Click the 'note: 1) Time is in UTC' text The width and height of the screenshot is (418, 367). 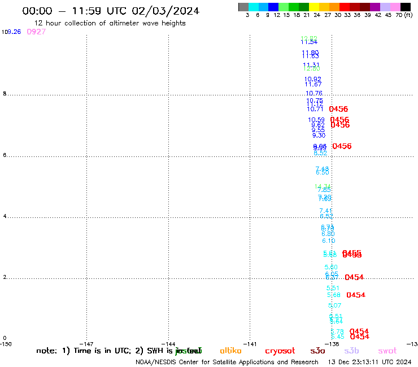click(84, 351)
